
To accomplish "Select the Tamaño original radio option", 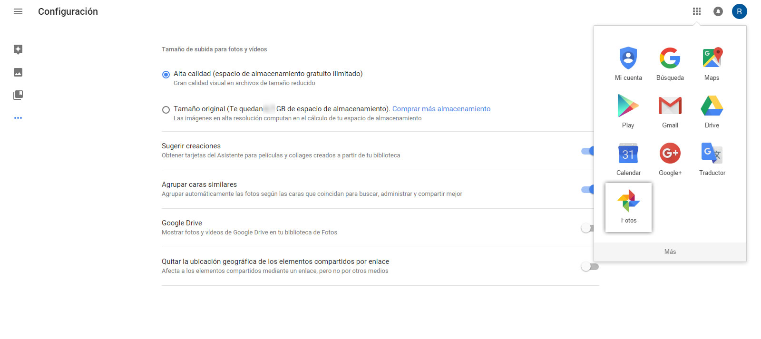I will point(166,110).
